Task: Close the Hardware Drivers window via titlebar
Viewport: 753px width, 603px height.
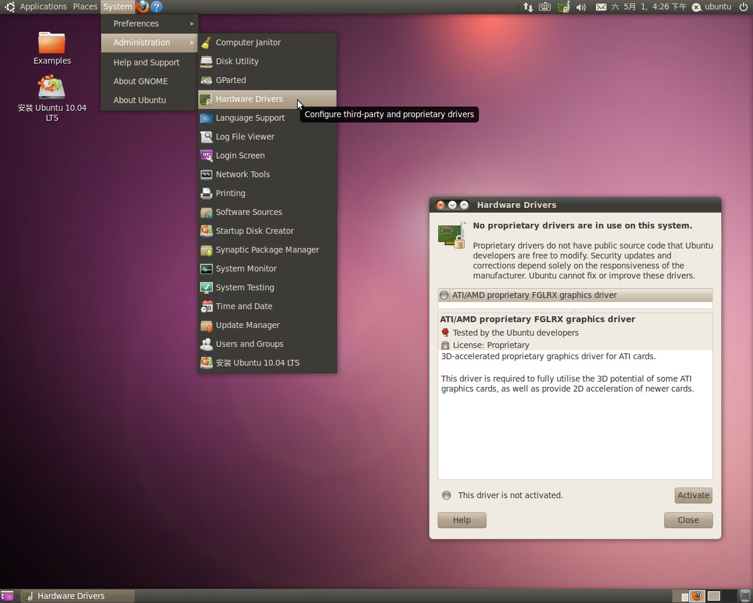Action: pyautogui.click(x=440, y=205)
